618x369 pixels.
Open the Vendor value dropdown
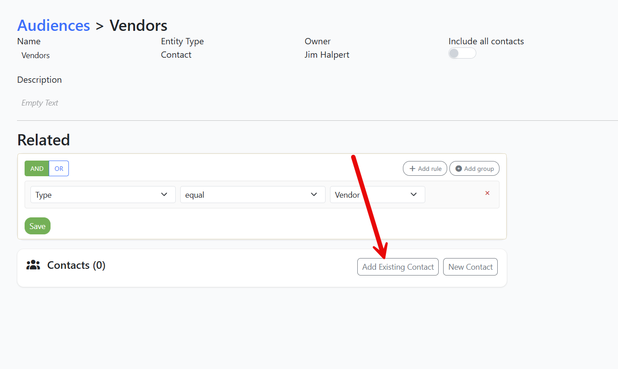point(377,195)
